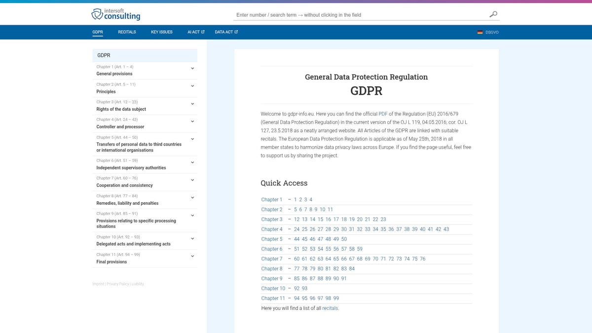Click the search magnifier icon
This screenshot has height=333, width=592.
493,14
